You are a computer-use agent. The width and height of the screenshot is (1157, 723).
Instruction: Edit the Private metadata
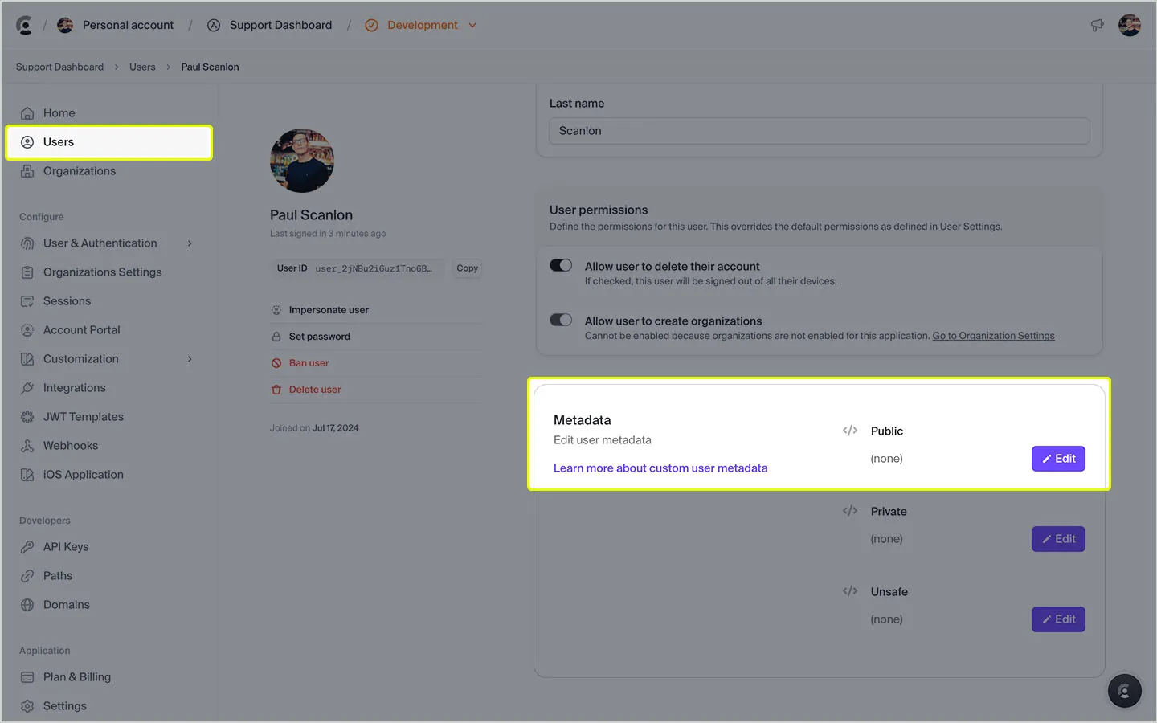tap(1058, 539)
